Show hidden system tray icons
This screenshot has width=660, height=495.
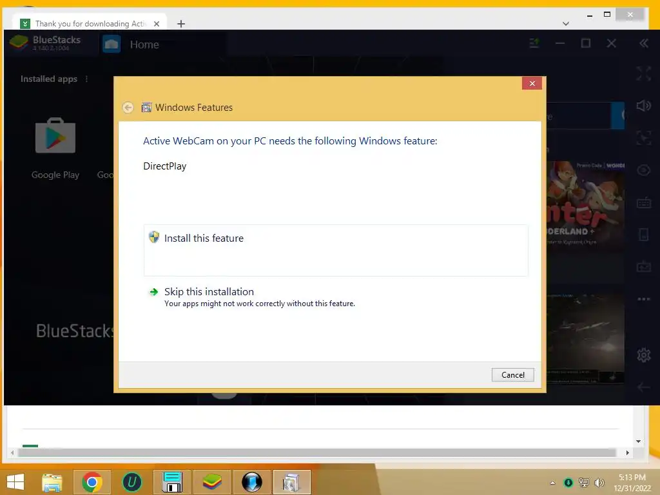tap(552, 483)
